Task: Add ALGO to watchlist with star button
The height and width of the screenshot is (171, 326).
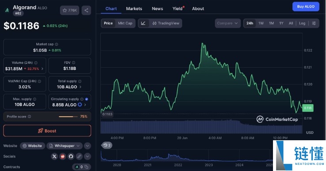Action: [x=70, y=11]
